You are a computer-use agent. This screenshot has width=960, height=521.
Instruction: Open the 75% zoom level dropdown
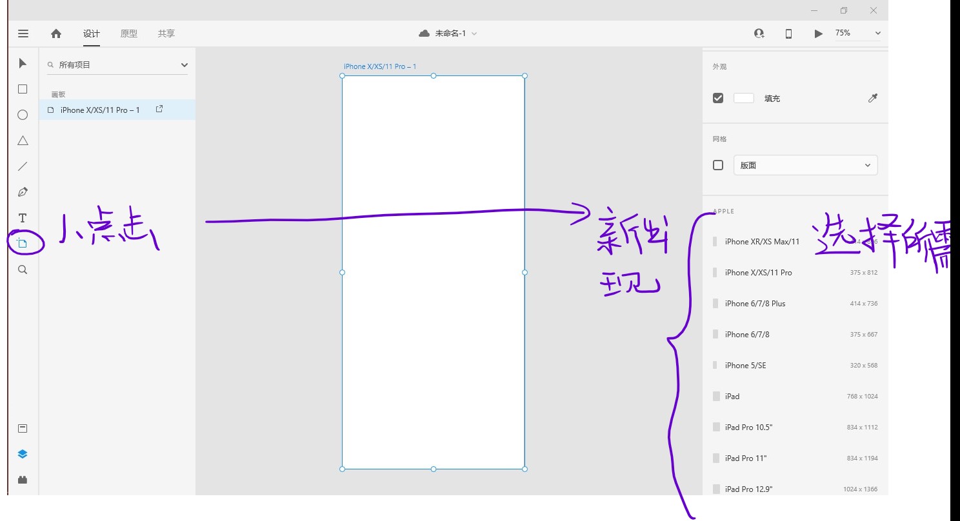858,33
